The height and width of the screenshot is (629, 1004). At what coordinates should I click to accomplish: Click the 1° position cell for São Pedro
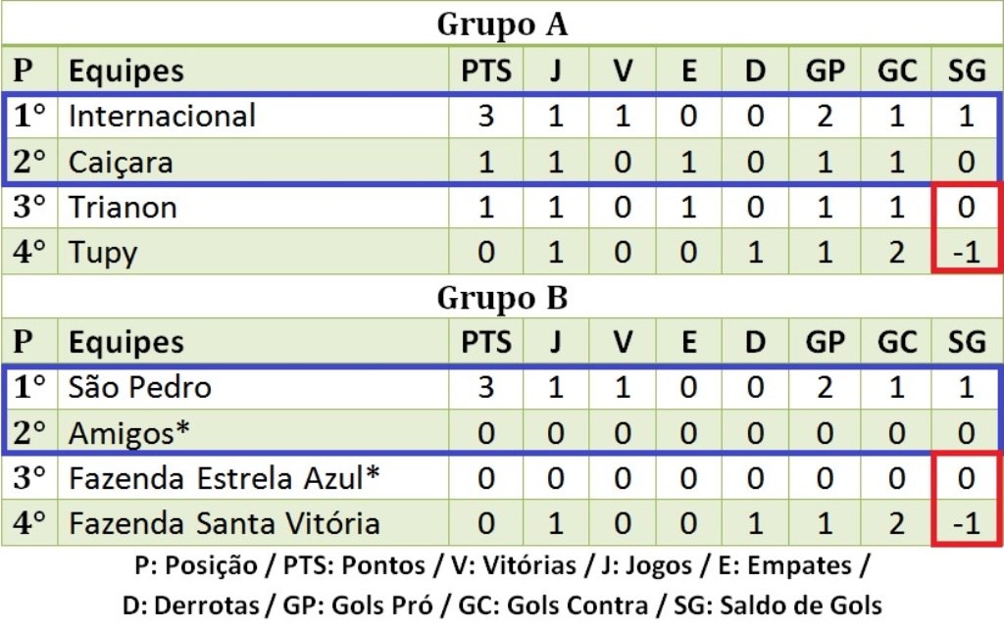click(x=30, y=387)
